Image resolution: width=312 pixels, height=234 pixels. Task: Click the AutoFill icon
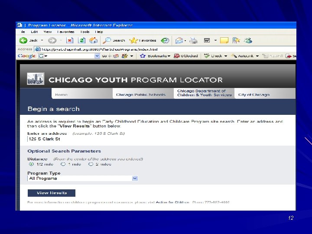coord(265,56)
